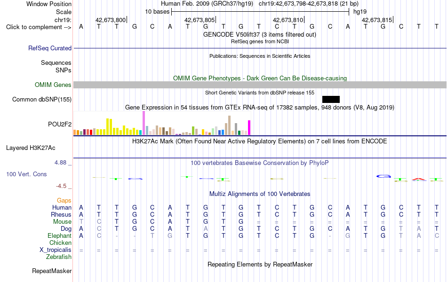Image resolution: width=447 pixels, height=282 pixels.
Task: Select the Human species row label
Action: [x=62, y=207]
